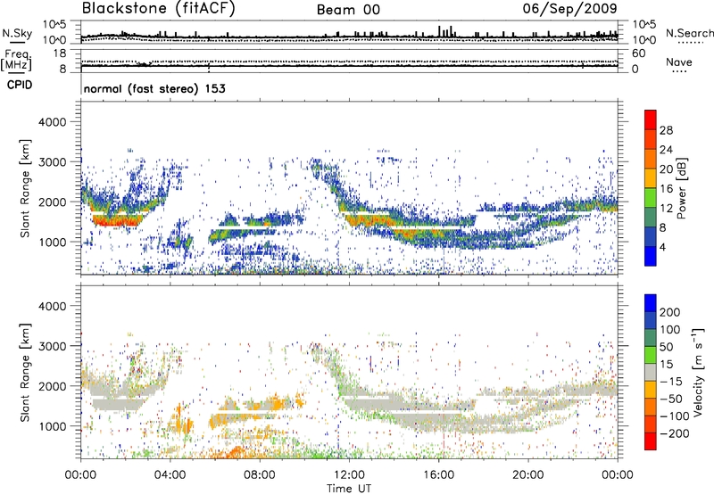
Task: Click the 3000 tick of the power panel
Action: coord(53,162)
